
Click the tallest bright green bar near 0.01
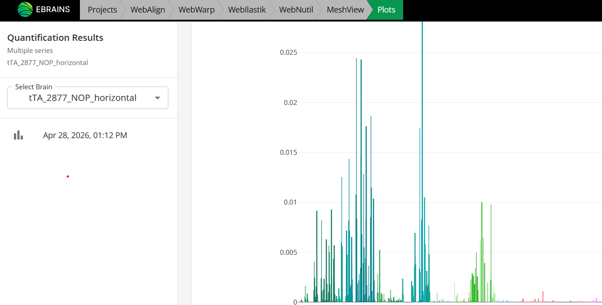[x=482, y=252]
